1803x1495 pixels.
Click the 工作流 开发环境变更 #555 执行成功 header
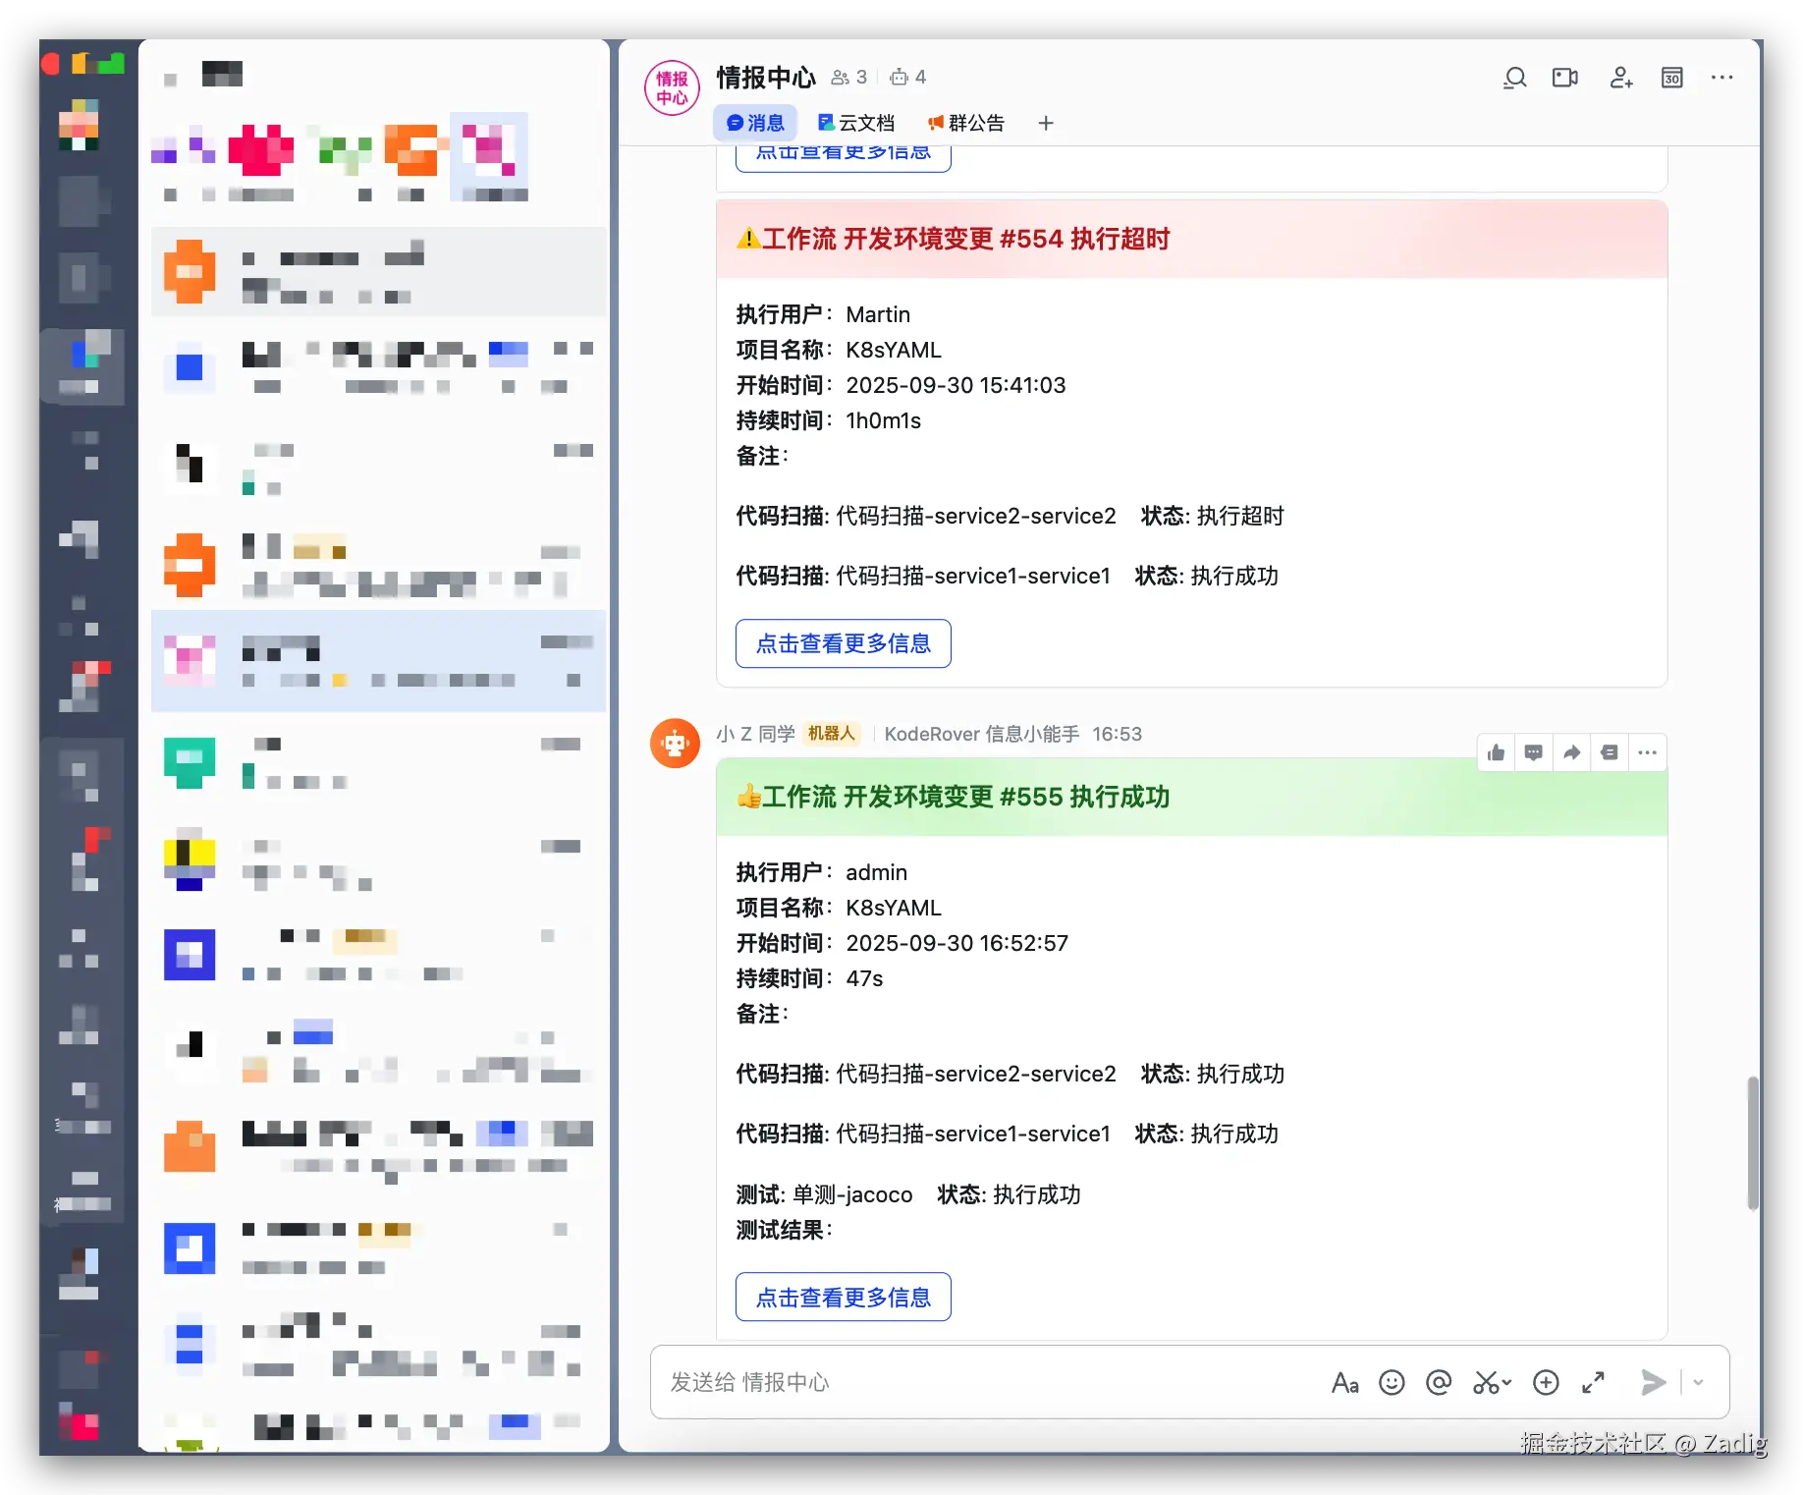point(1192,797)
